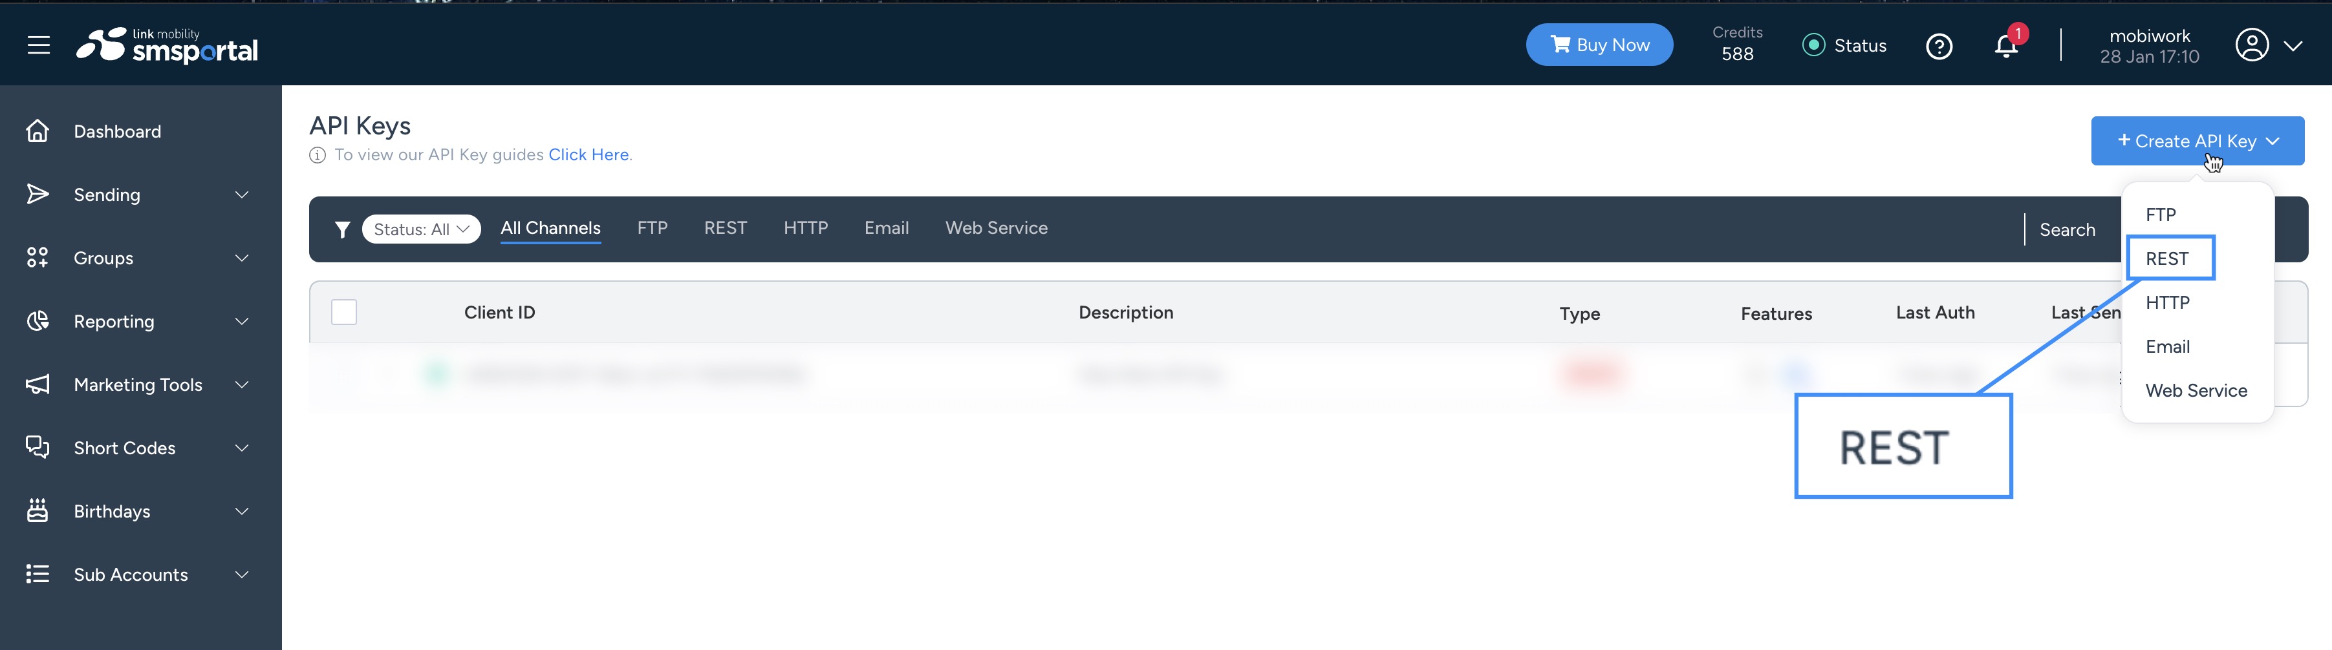Click the filter funnel icon
Viewport: 2332px width, 650px height.
[342, 229]
